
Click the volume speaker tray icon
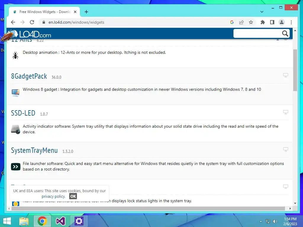(x=275, y=221)
